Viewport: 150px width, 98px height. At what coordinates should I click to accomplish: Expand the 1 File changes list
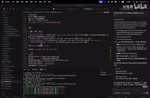coord(117,87)
